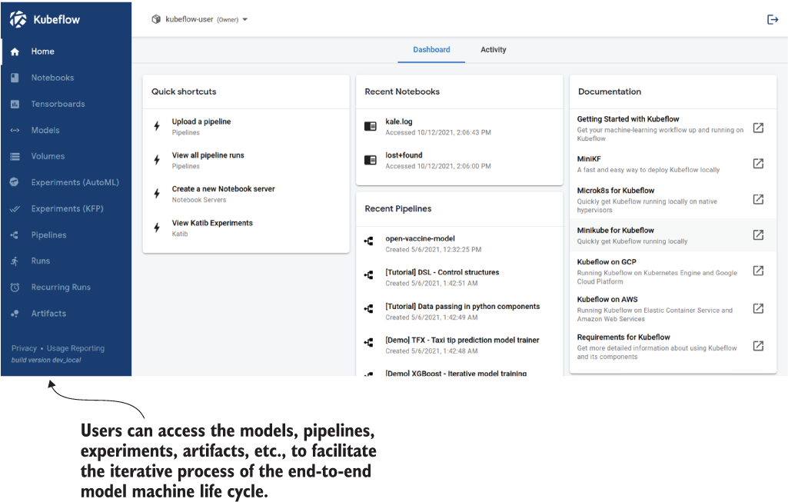Click the notebook icon beside lost+found
Screen dimensions: 788x502
371,160
